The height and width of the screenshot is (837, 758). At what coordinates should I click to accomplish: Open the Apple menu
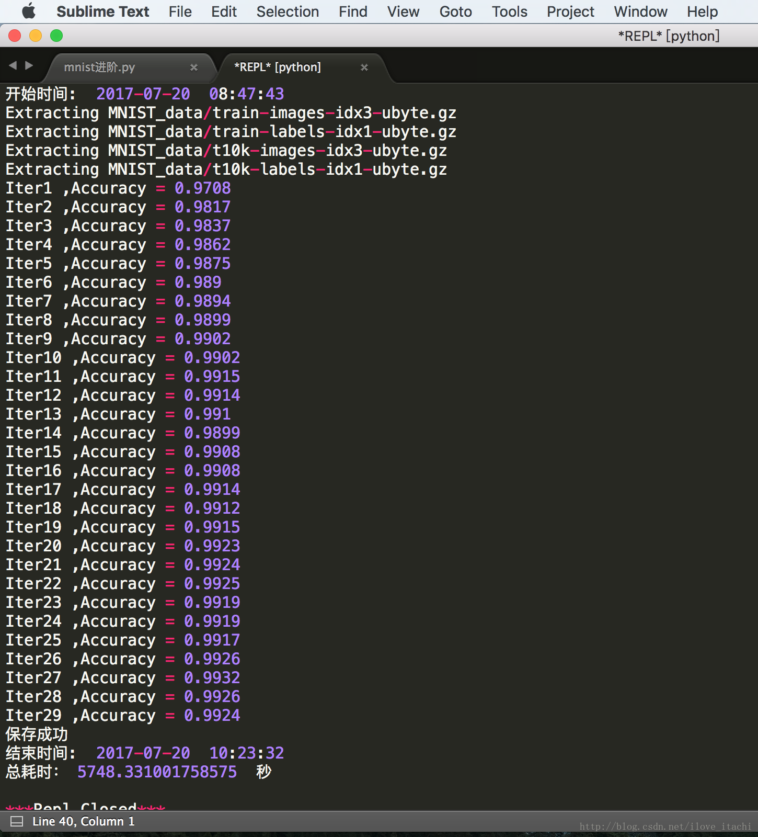coord(29,11)
